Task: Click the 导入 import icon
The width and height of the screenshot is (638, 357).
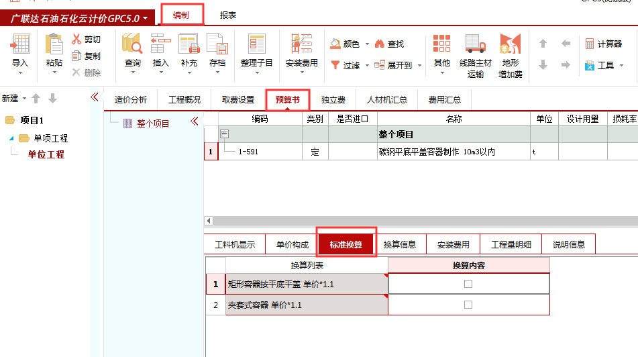Action: pos(20,46)
